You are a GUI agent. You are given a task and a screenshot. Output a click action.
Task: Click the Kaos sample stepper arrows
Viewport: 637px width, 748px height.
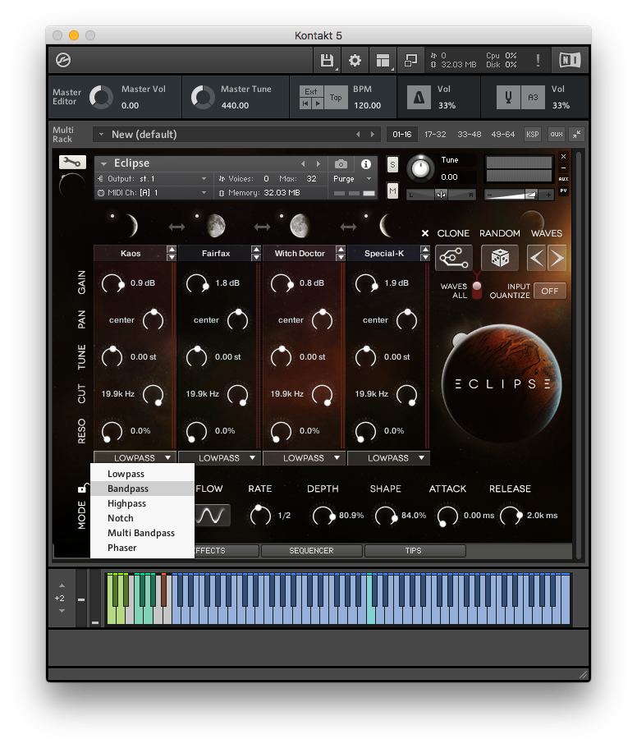coord(172,254)
